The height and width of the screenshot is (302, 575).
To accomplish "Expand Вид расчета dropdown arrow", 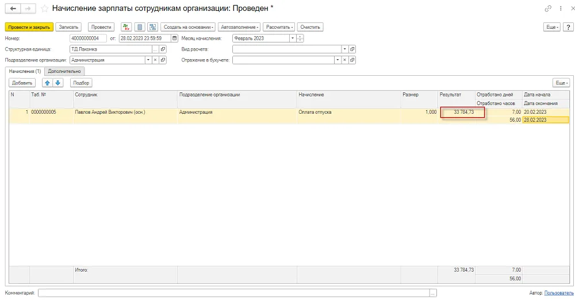I will tap(344, 49).
